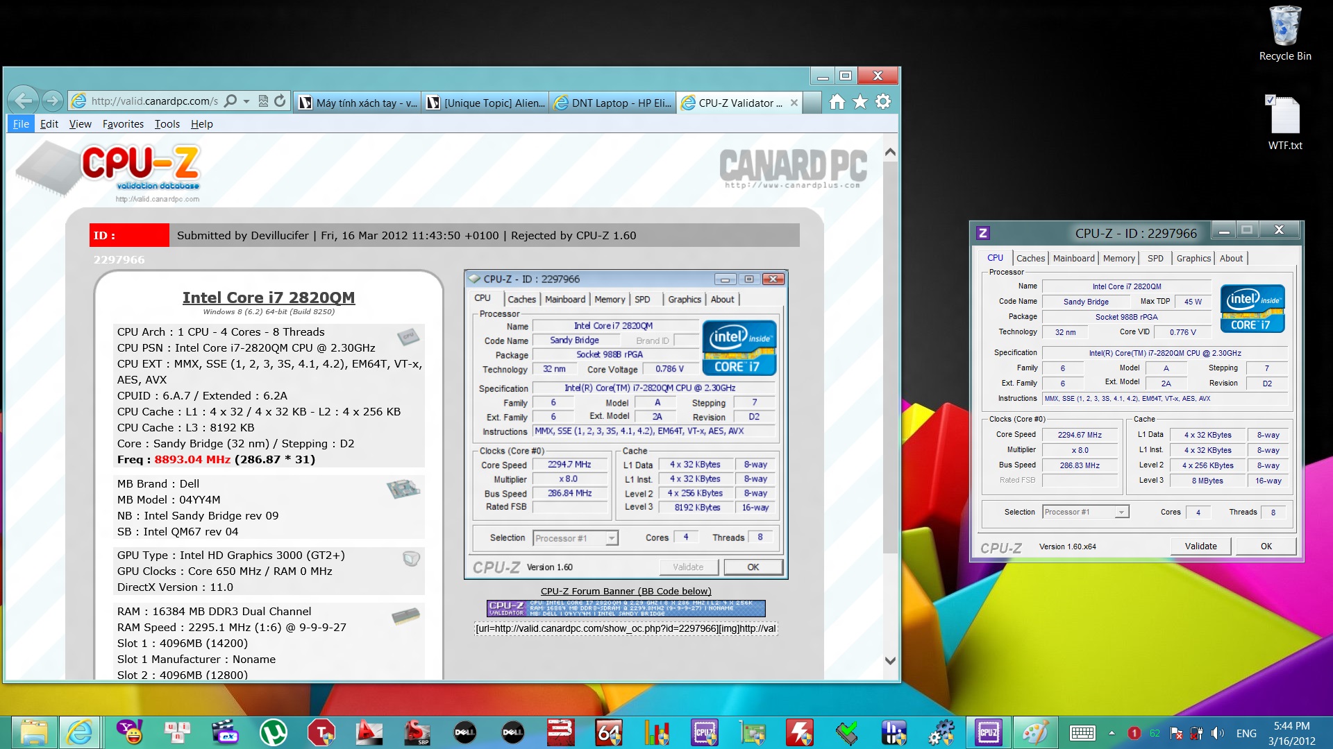
Task: Click the embedded CPU-Z screenshot on the webpage
Action: [626, 424]
